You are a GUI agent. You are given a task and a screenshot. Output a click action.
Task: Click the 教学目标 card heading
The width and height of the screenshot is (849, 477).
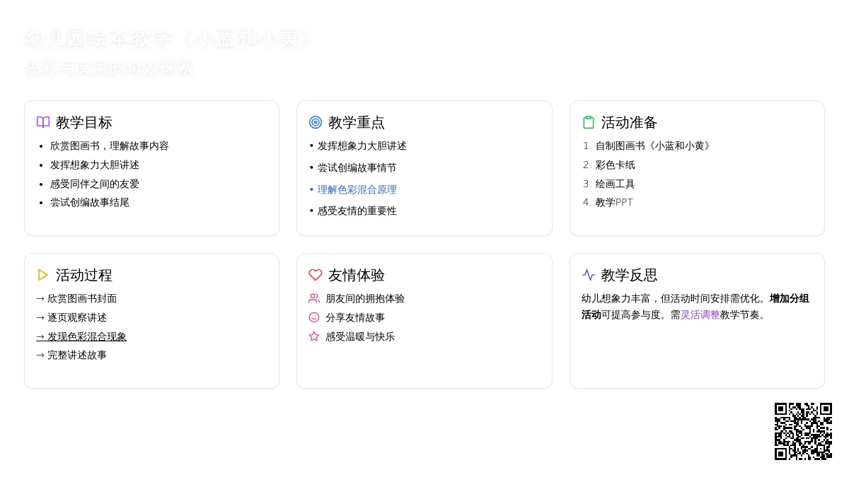[x=84, y=122]
